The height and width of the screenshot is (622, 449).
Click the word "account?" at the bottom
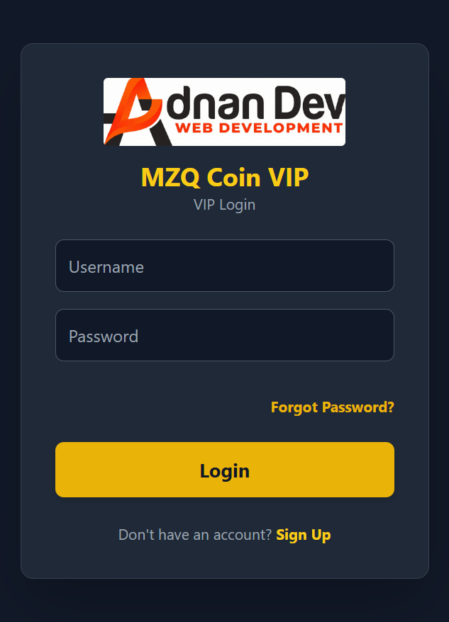tap(243, 535)
